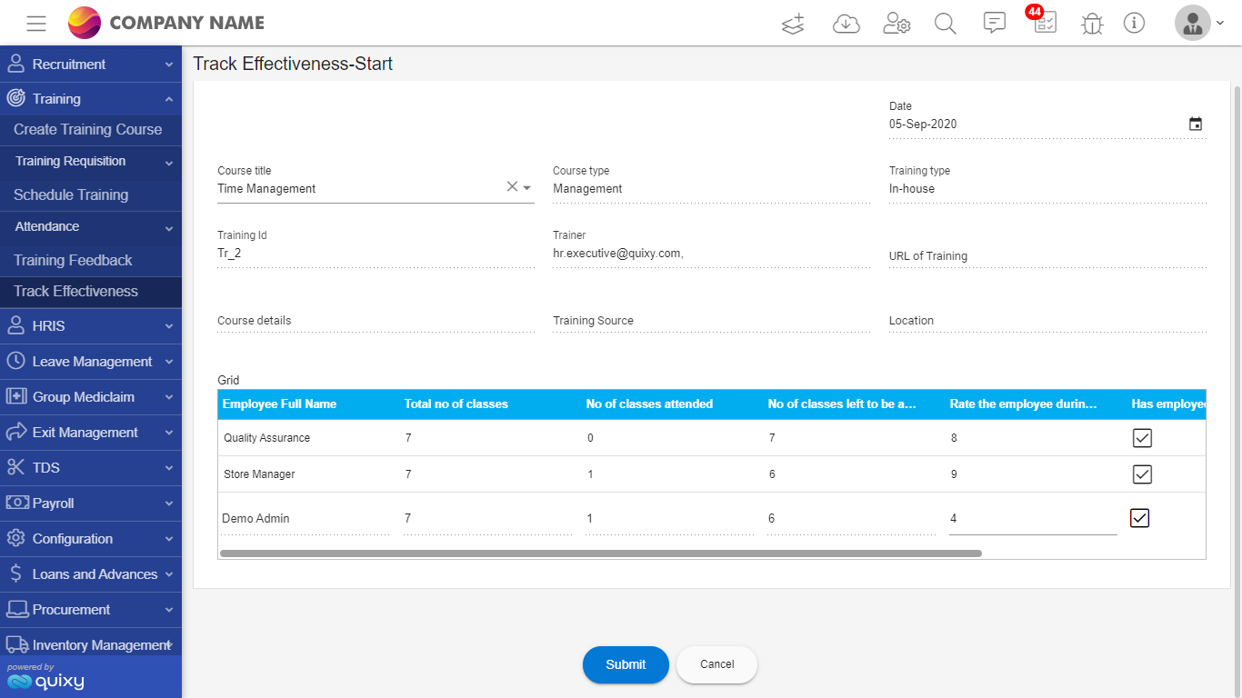Image resolution: width=1242 pixels, height=698 pixels.
Task: Expand the Payroll menu chevron
Action: click(x=169, y=504)
